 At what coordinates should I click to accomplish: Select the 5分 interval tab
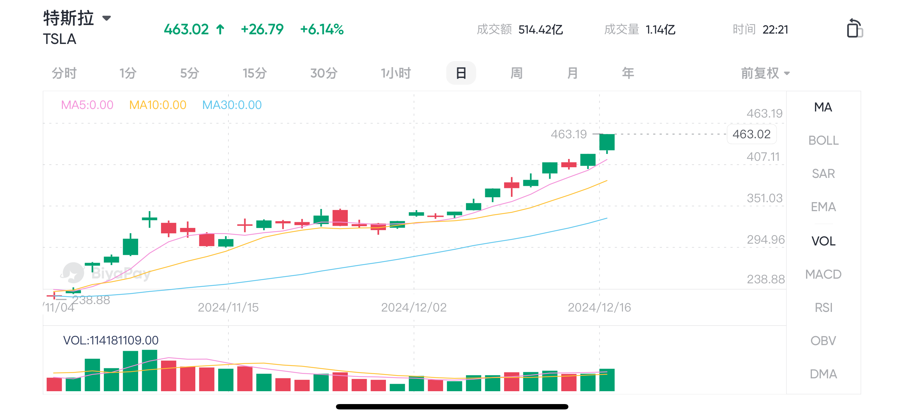(190, 73)
